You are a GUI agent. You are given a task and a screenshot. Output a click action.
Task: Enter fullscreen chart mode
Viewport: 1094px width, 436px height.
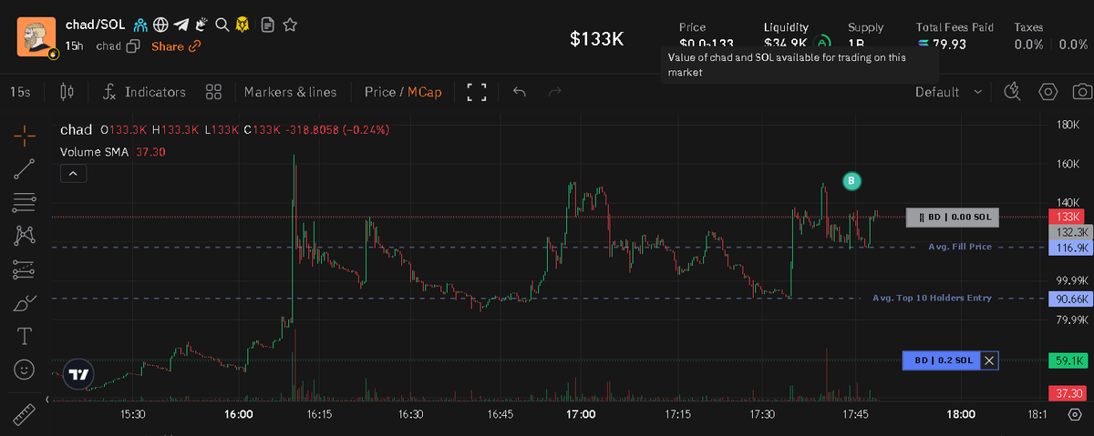coord(477,92)
